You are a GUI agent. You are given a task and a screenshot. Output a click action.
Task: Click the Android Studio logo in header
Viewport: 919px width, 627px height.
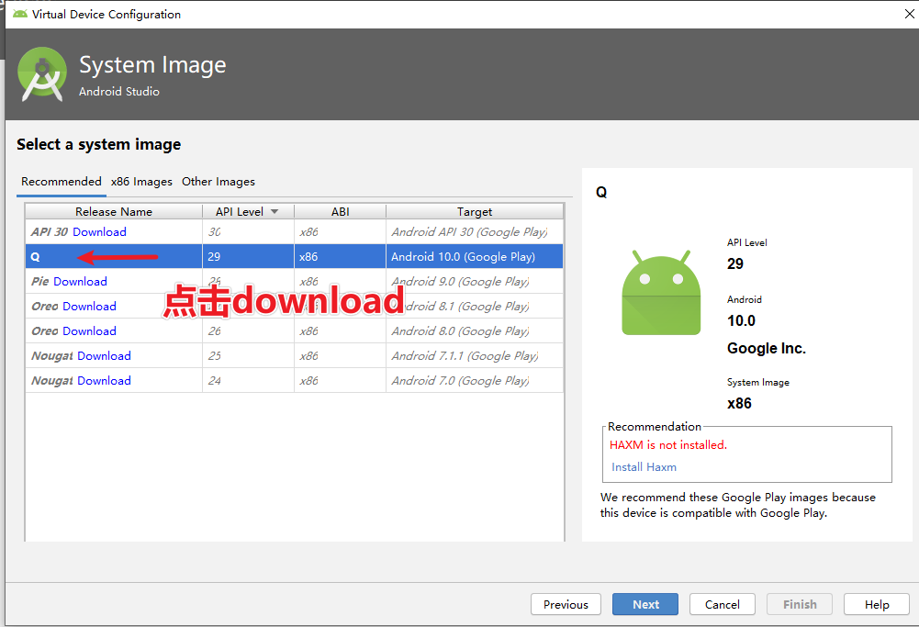pos(41,73)
